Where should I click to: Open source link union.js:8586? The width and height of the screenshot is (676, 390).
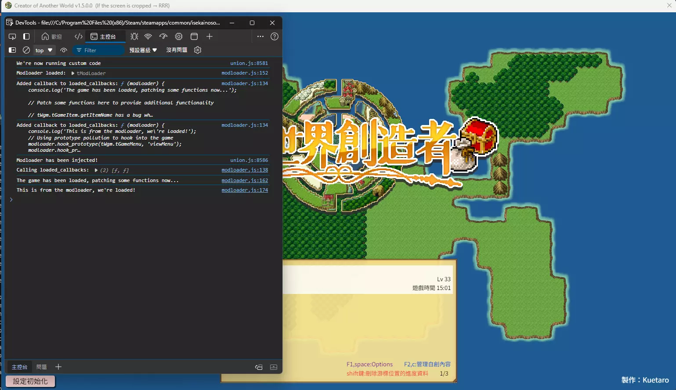(249, 160)
